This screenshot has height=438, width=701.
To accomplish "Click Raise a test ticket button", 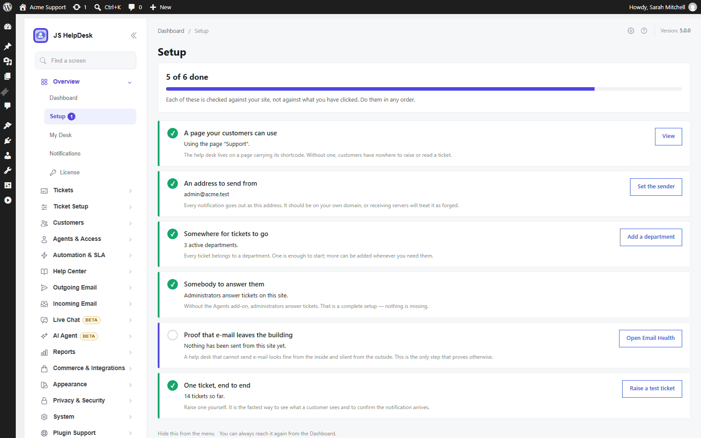I will click(x=652, y=389).
